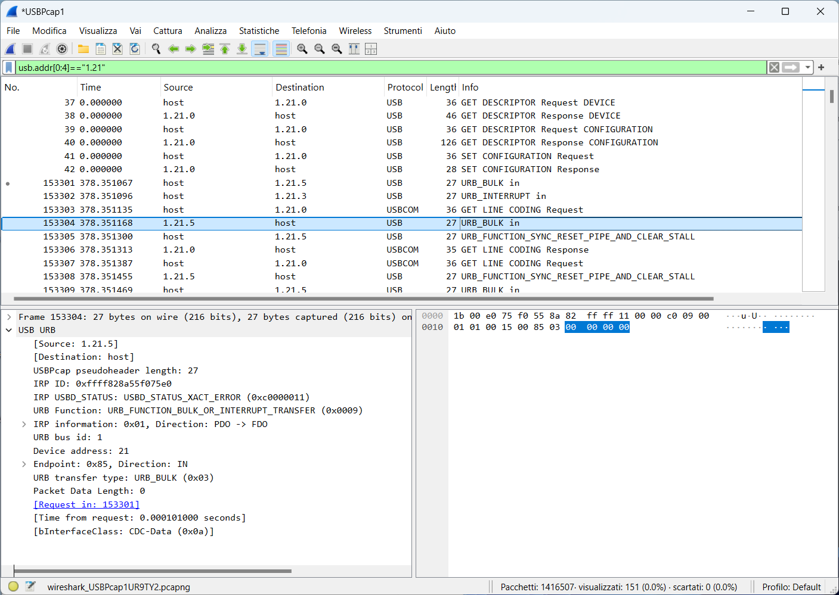The height and width of the screenshot is (595, 839).
Task: Follow the Request in: 153301 link
Action: (x=86, y=504)
